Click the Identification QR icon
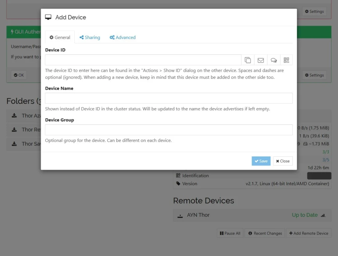This screenshot has height=256, width=338. tap(178, 176)
